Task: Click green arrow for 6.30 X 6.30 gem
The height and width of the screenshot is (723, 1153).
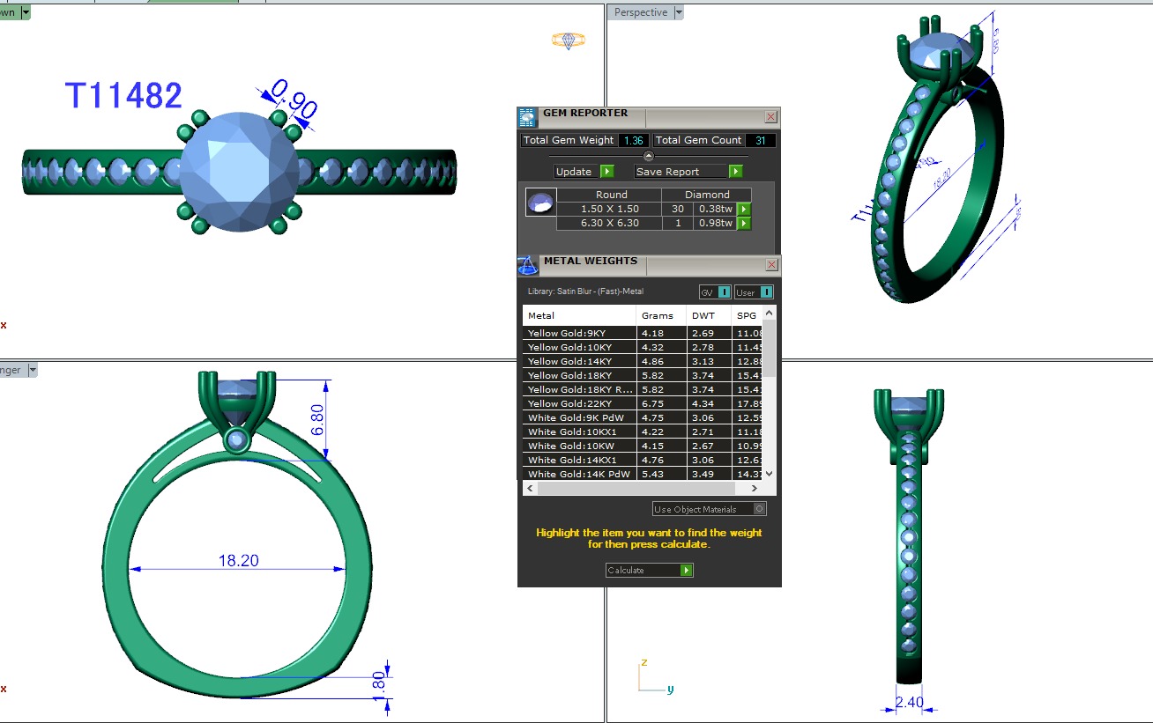Action: click(x=744, y=224)
